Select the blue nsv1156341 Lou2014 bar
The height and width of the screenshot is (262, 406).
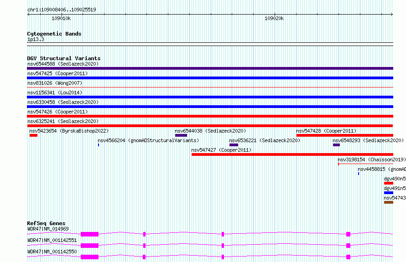point(210,97)
